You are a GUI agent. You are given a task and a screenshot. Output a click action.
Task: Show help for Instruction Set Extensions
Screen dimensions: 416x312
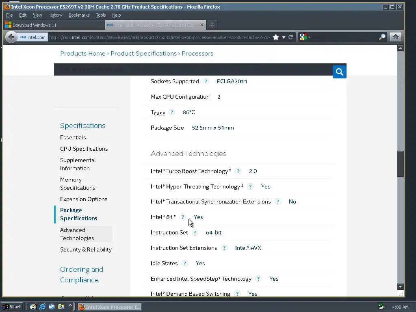[x=224, y=248]
